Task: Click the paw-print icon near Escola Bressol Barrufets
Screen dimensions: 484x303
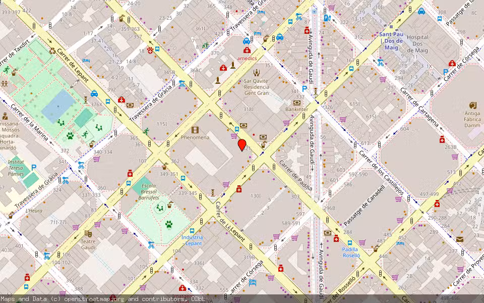Action: coord(168,224)
